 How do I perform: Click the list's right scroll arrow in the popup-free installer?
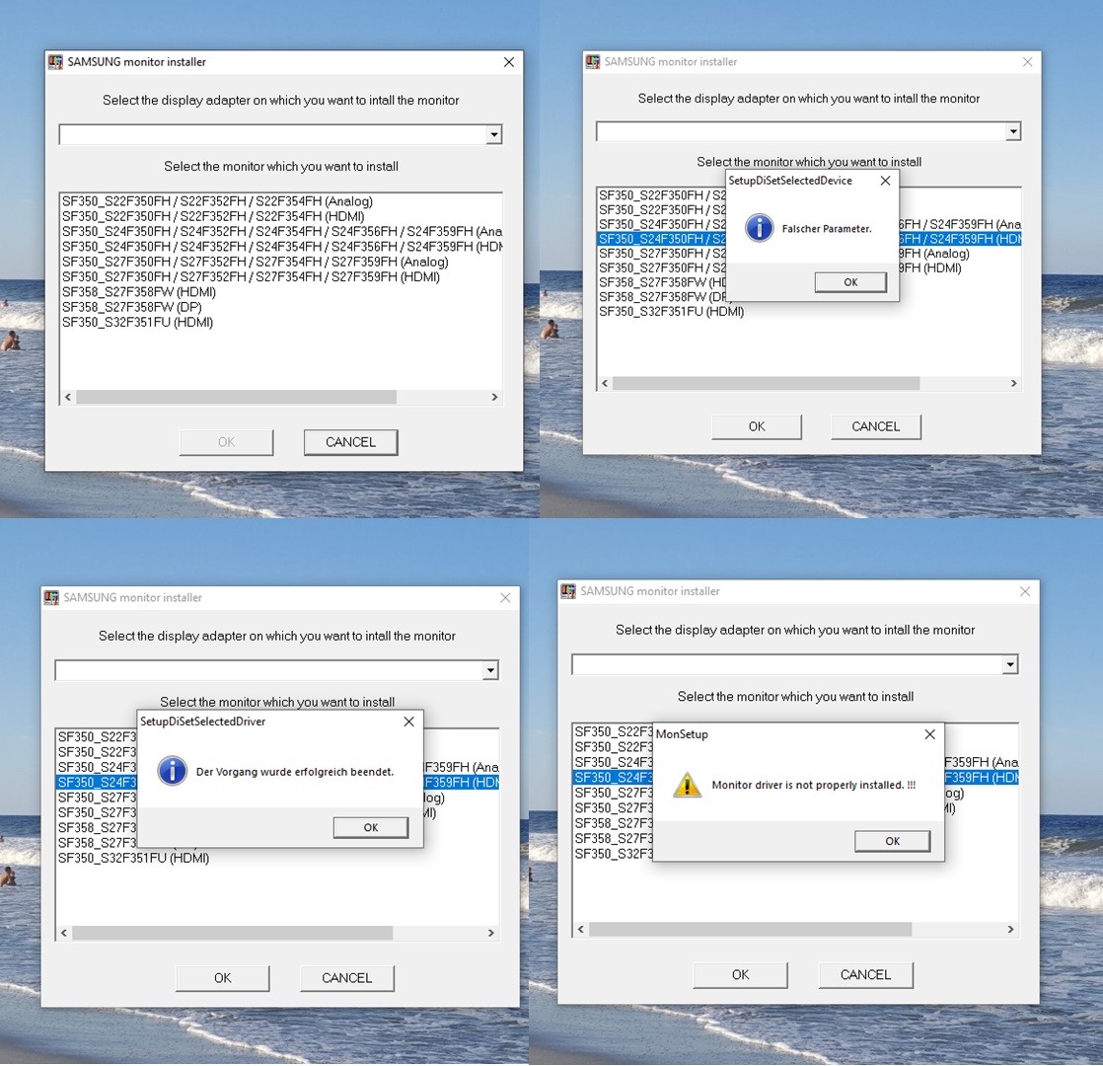click(494, 397)
